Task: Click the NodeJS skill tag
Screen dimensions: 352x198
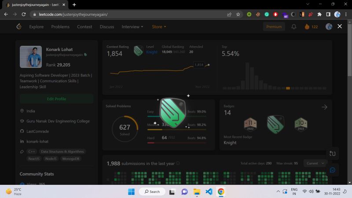Action: (51, 159)
